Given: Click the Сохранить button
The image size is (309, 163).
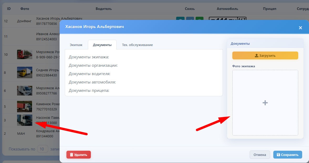Looking at the screenshot, I should (287, 155).
